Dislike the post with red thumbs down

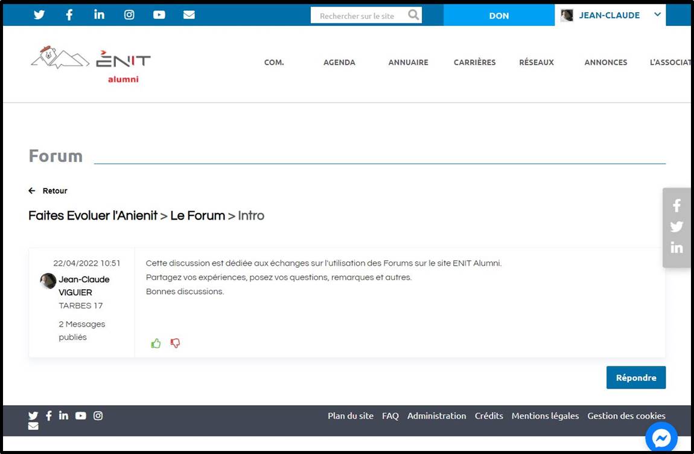(175, 344)
